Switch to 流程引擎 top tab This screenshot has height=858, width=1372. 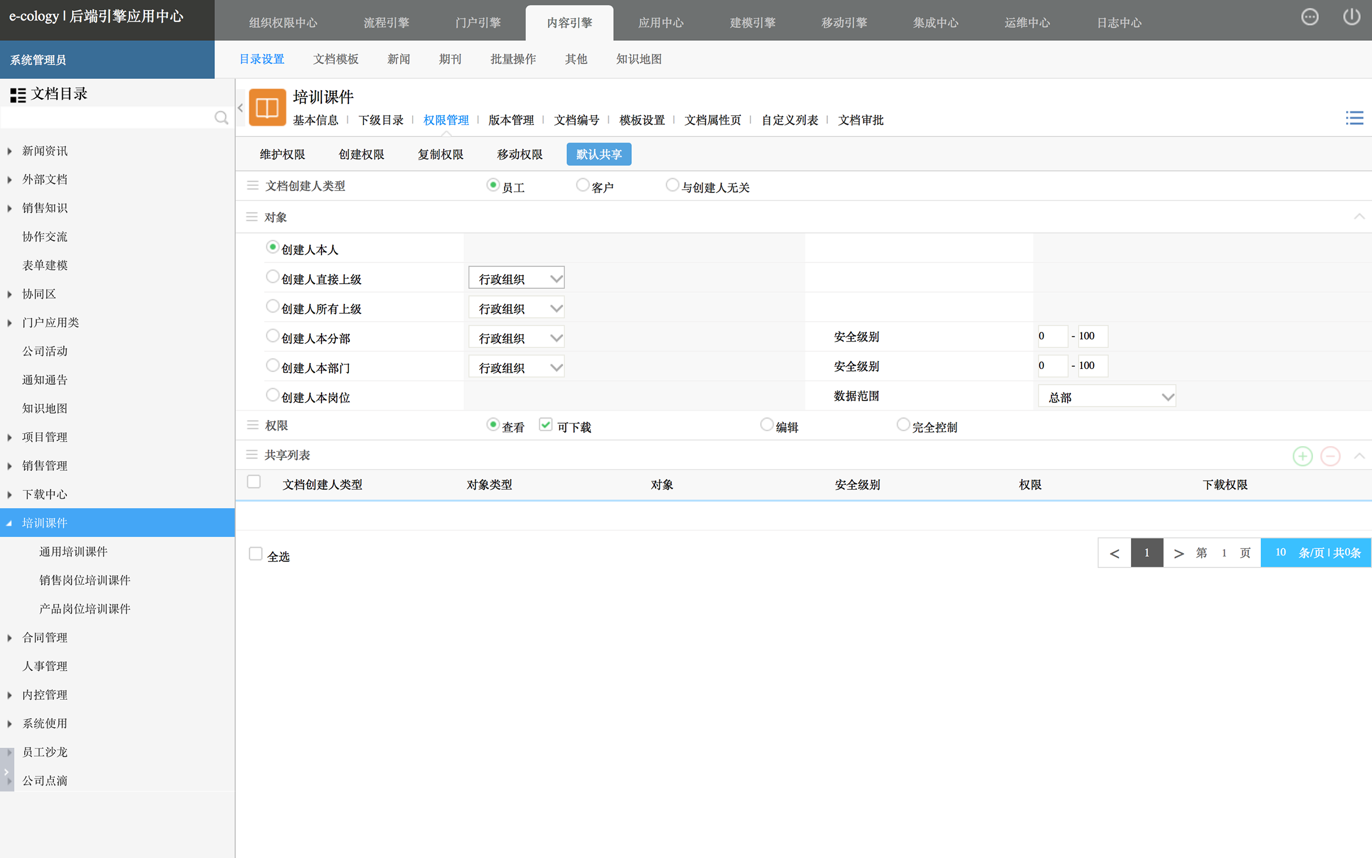tap(386, 23)
